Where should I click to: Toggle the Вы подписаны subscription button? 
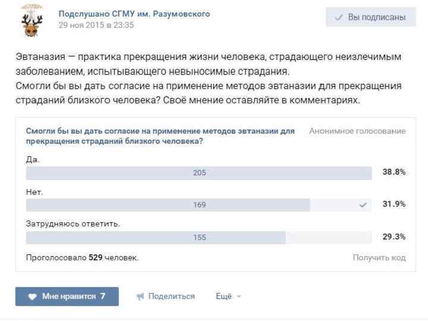click(370, 17)
